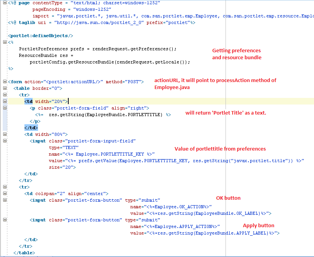Collapse the PortletPreferences scriptlet block
Viewport: 314px width, 257px height.
[x=4, y=42]
